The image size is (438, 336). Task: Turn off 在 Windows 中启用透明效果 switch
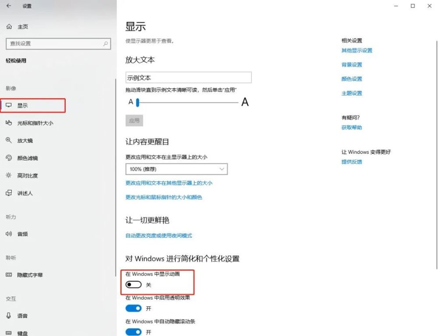134,308
